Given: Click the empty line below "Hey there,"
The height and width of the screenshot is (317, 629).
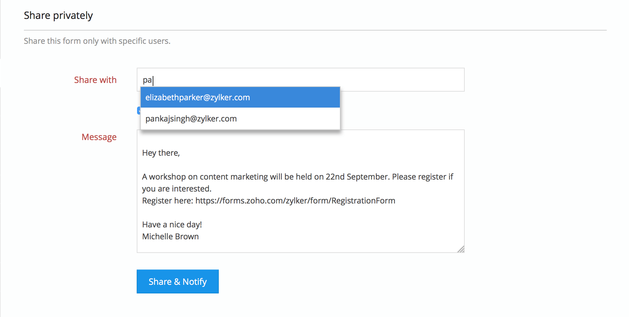Looking at the screenshot, I should click(232, 165).
